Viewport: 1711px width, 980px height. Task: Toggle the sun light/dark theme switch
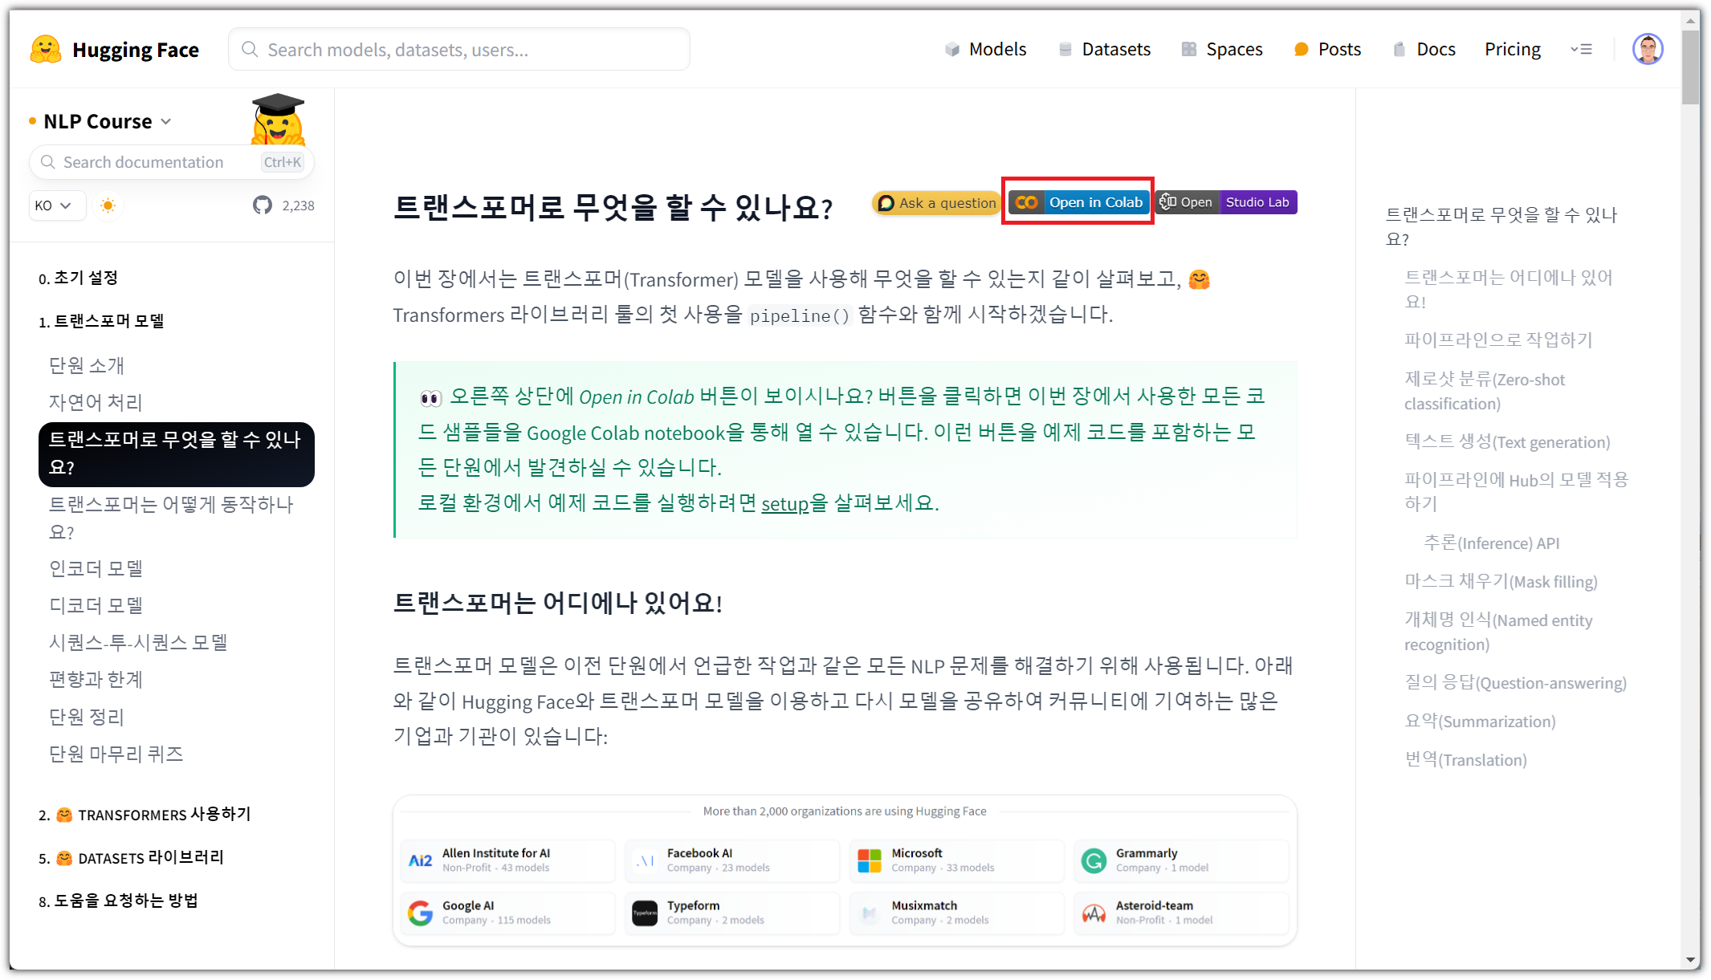(x=108, y=205)
